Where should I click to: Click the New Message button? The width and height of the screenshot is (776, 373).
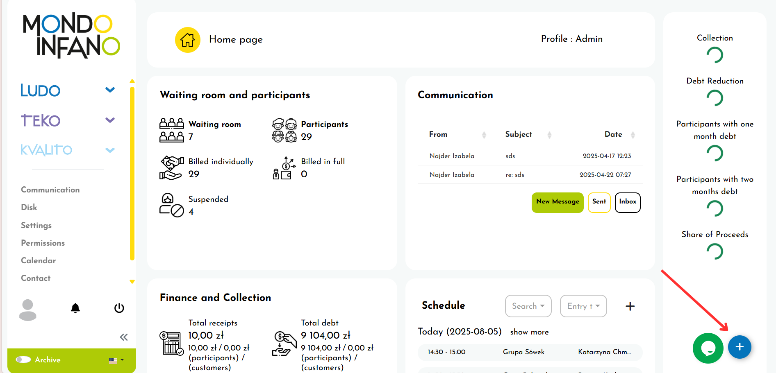(557, 202)
